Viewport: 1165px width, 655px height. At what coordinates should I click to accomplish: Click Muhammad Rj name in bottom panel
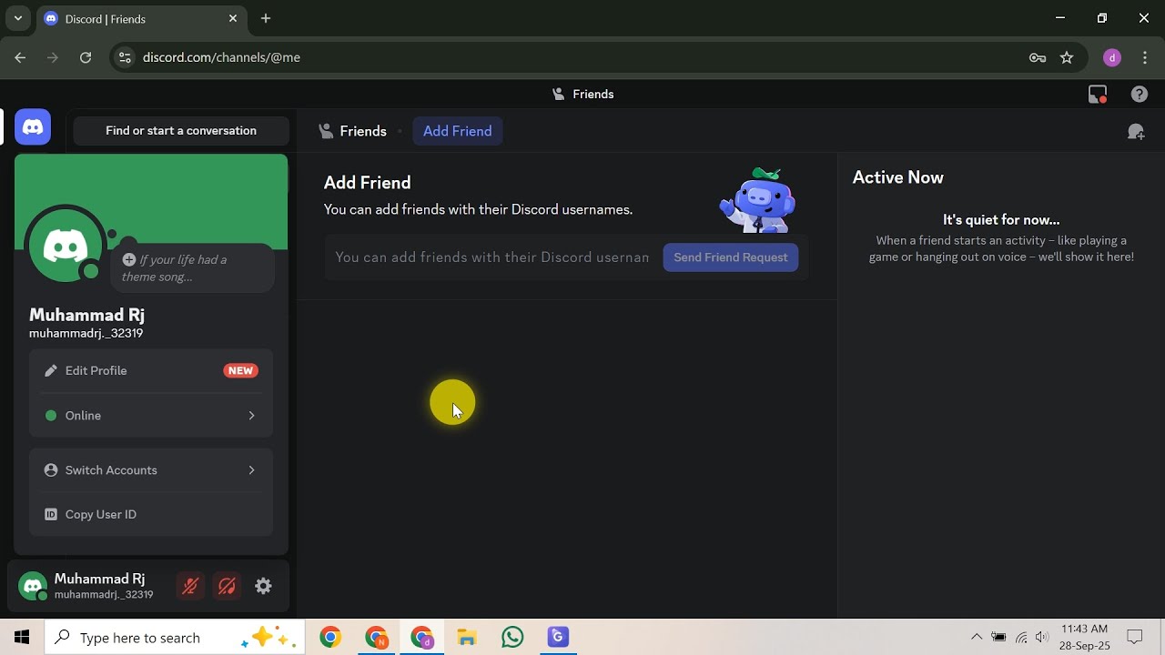[x=99, y=579]
